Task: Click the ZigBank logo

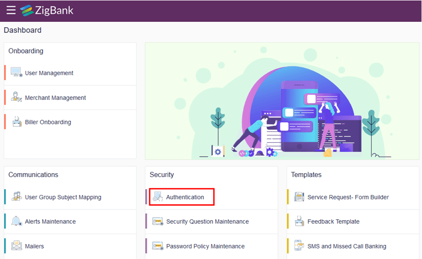Action: coord(47,11)
